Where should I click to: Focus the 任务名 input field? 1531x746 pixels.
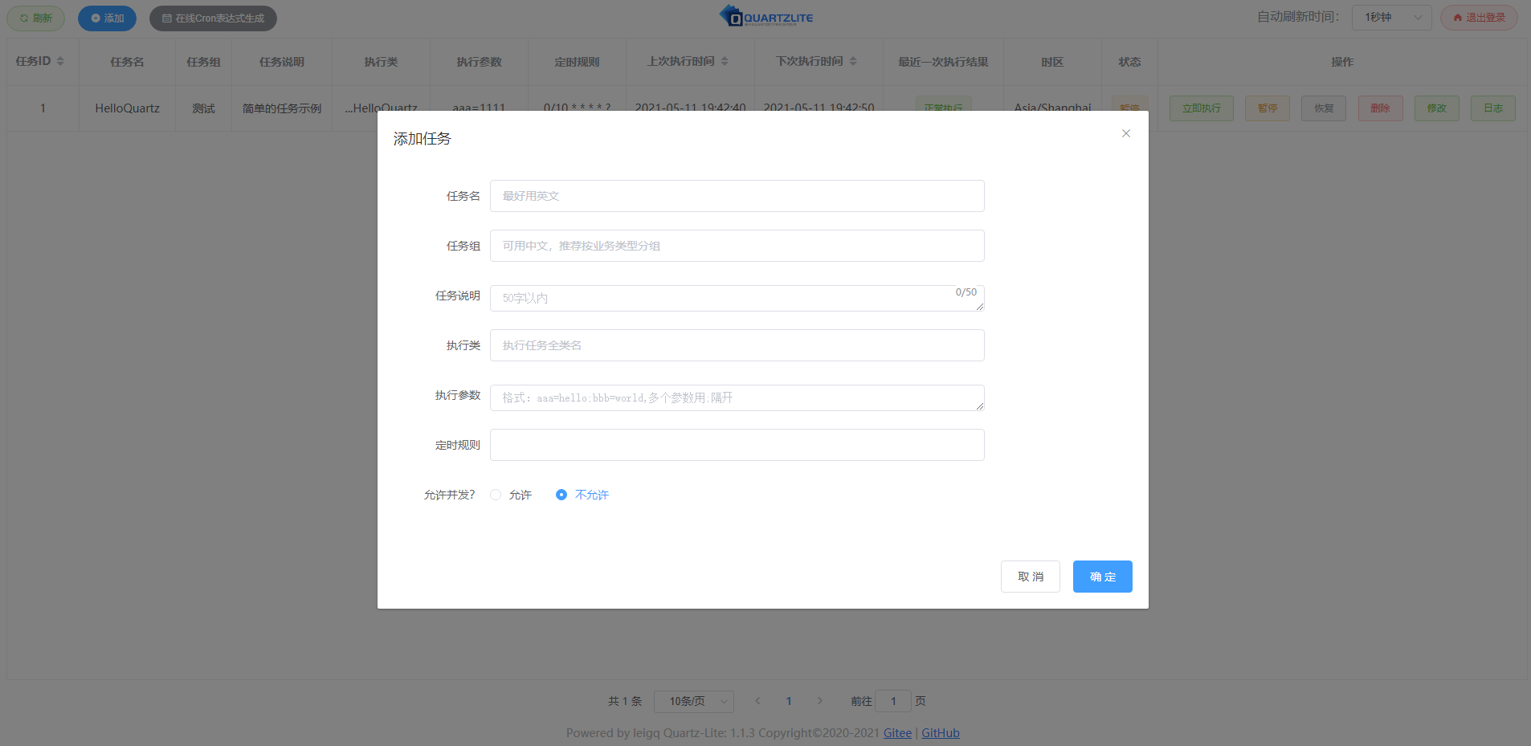pyautogui.click(x=737, y=196)
